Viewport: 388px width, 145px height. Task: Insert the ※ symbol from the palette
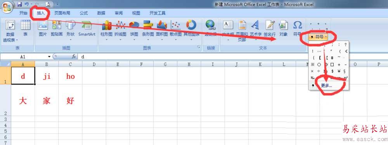(x=312, y=65)
